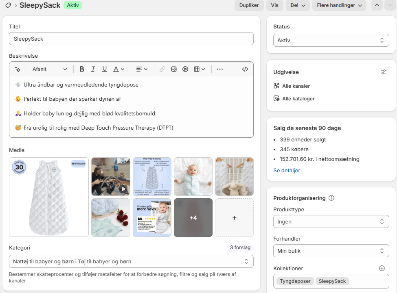Click the Alle kanaler icon
The height and width of the screenshot is (293, 397).
[276, 86]
